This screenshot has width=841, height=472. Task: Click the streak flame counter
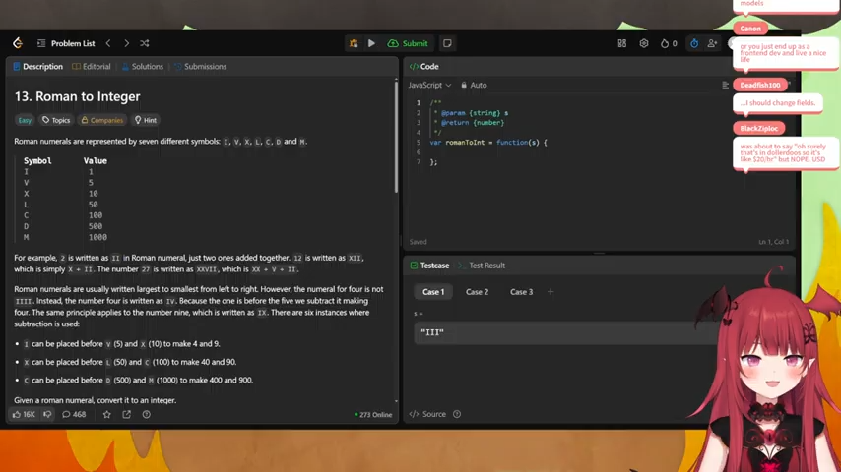(x=669, y=43)
